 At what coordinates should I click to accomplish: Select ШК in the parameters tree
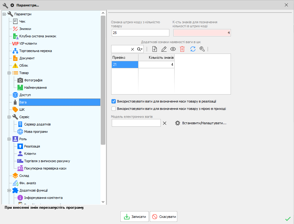pos(22,110)
